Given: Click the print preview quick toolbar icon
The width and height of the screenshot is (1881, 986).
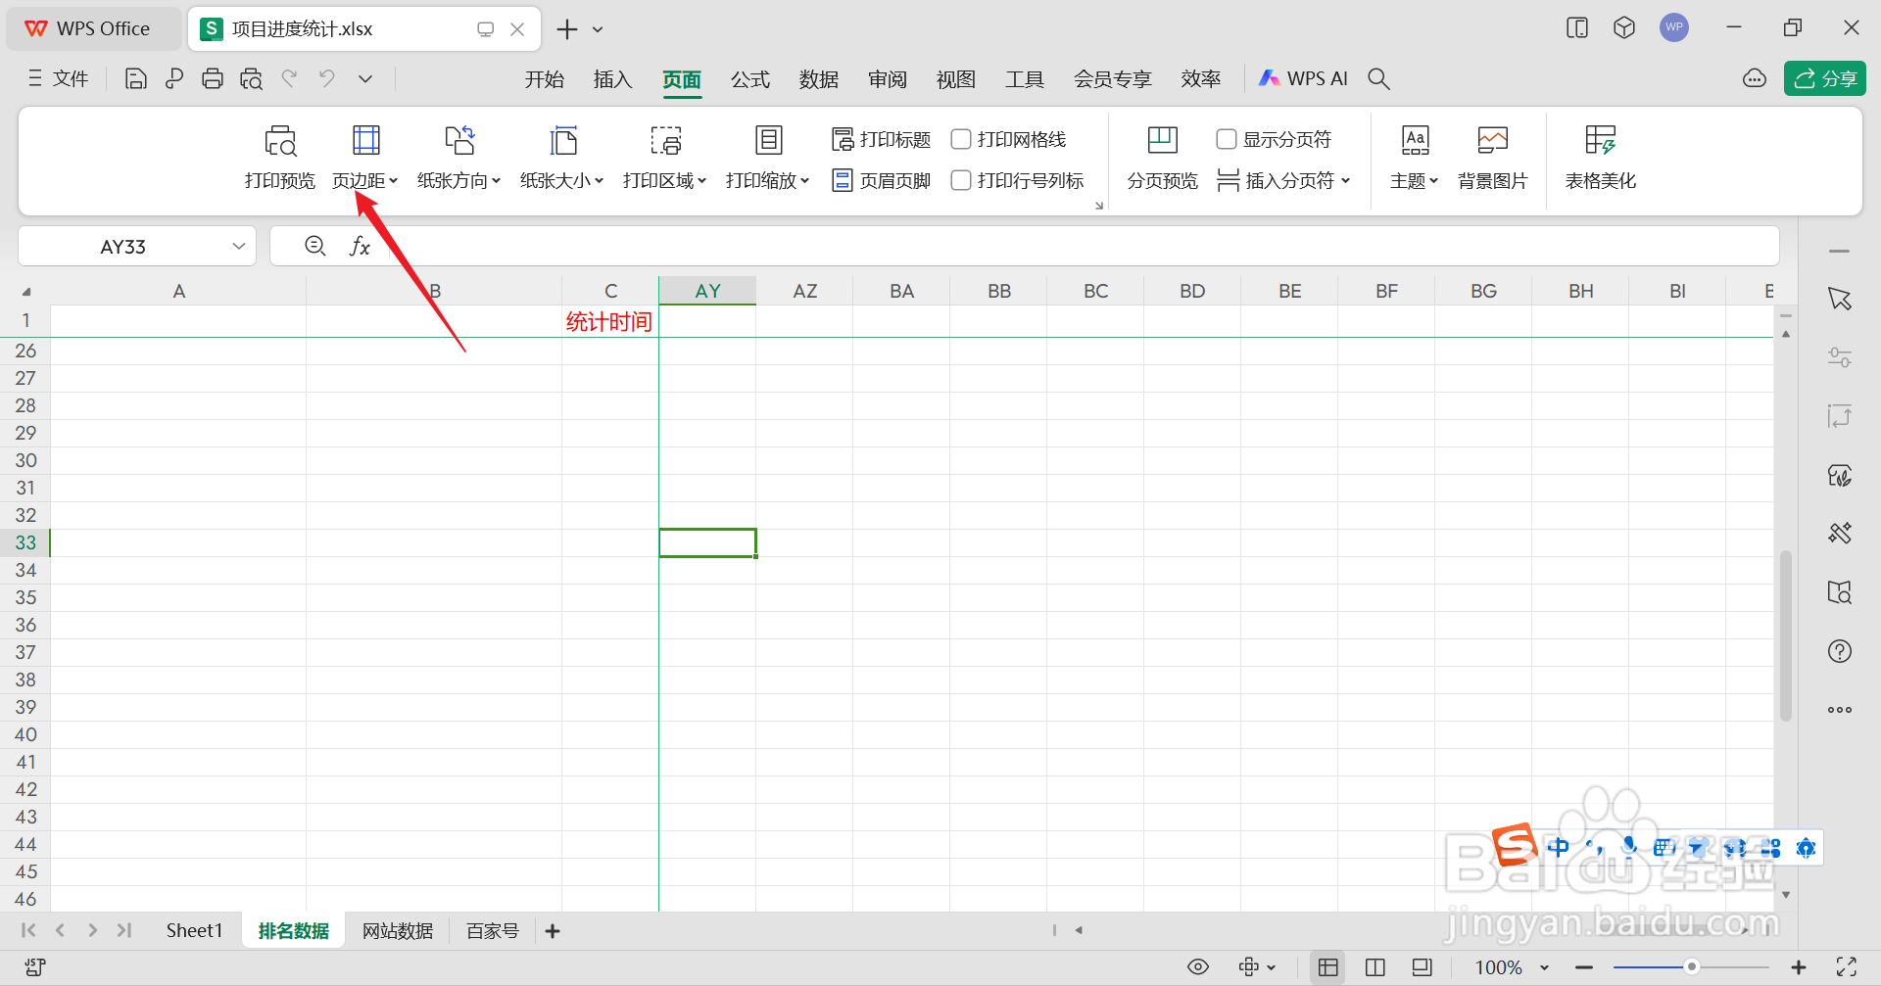Looking at the screenshot, I should click(251, 79).
